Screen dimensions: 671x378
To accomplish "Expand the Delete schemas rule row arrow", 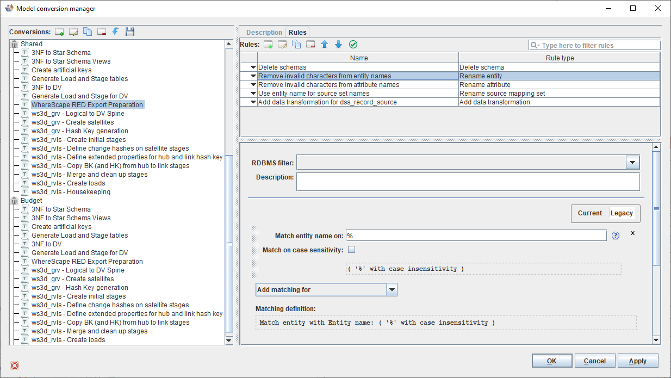I will tap(253, 67).
